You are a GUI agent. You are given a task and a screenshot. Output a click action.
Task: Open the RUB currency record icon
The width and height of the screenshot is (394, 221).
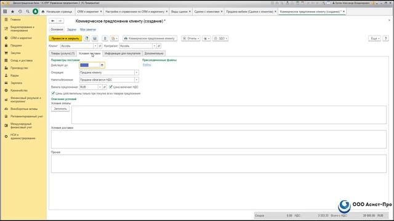pos(105,87)
